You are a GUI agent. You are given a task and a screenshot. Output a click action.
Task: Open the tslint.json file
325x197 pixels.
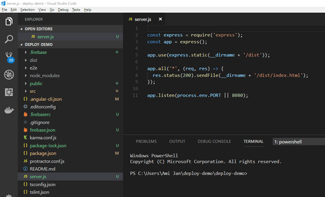point(70,192)
